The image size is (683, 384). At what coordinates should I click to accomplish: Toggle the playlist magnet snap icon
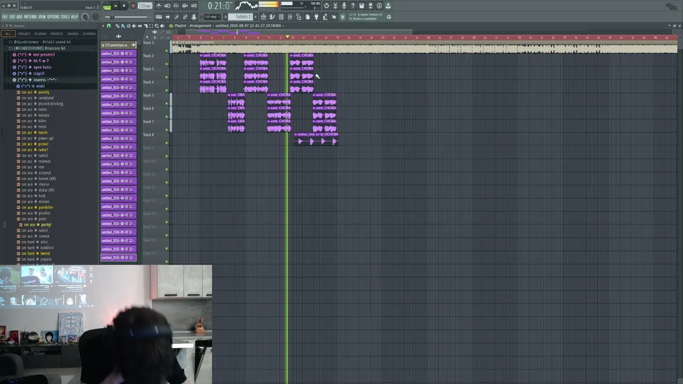tap(109, 26)
